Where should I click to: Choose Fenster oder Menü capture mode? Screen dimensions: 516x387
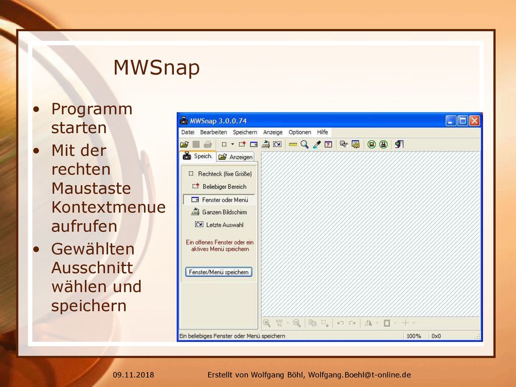click(x=219, y=200)
